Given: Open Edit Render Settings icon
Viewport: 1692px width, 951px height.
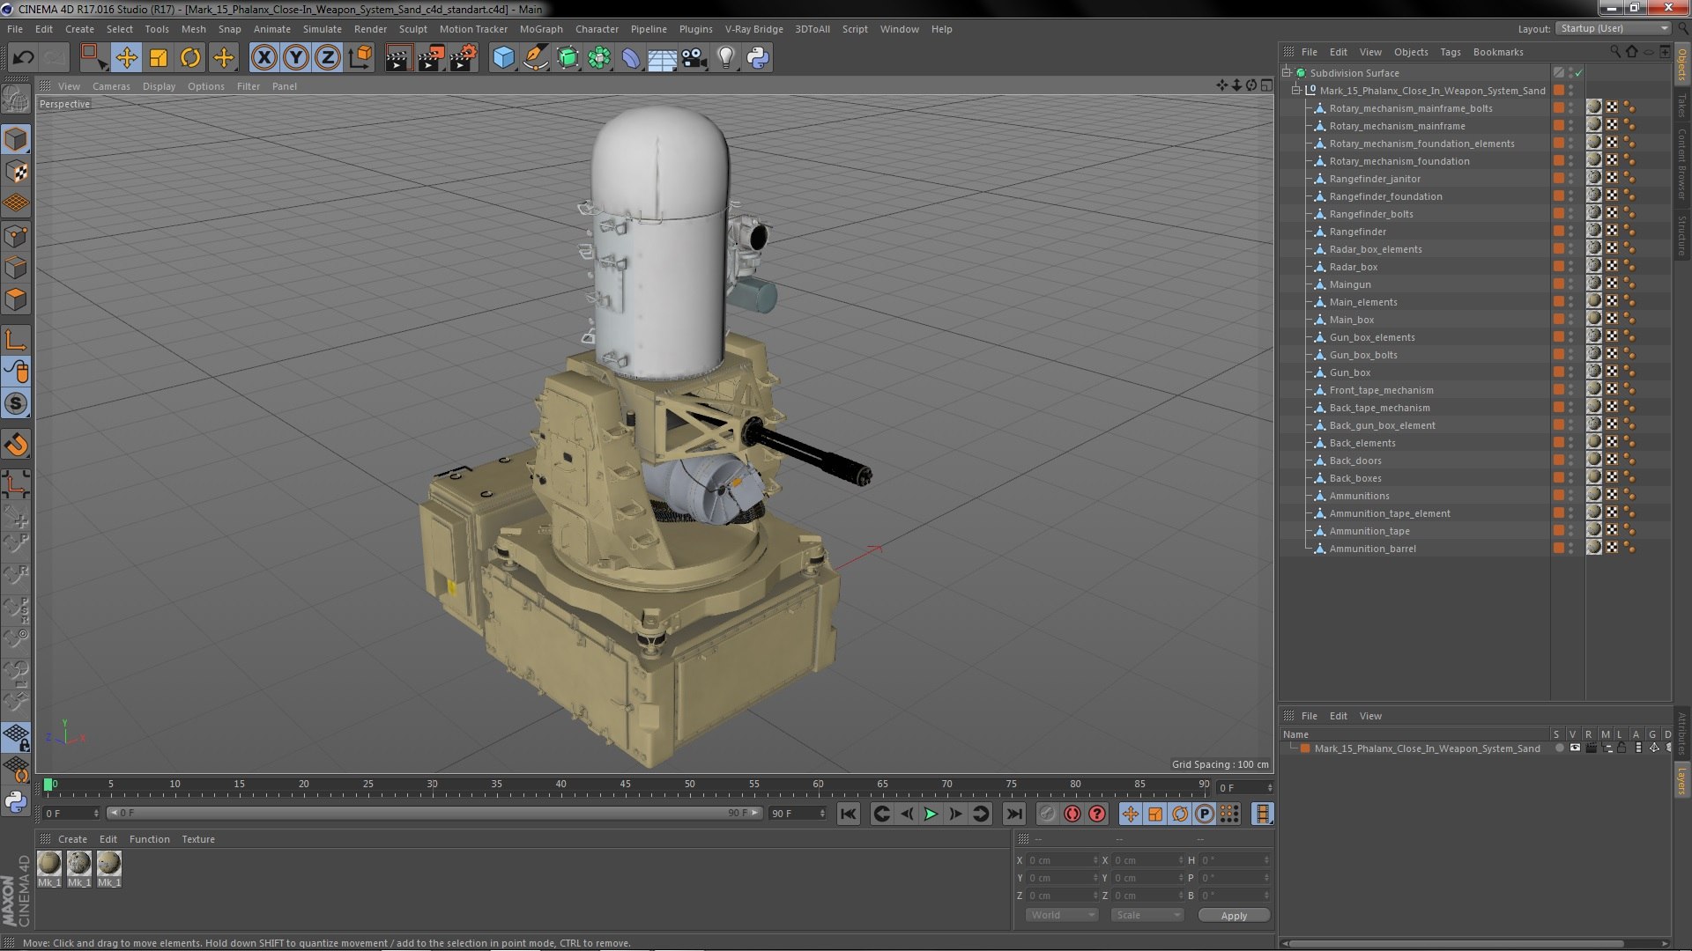Looking at the screenshot, I should click(463, 58).
